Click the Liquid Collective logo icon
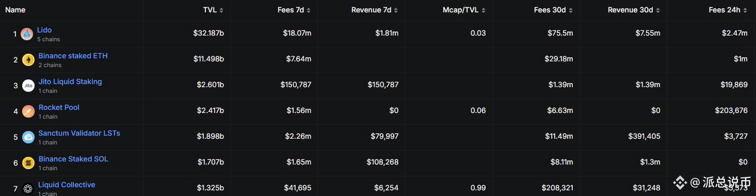The width and height of the screenshot is (756, 196). (28, 189)
